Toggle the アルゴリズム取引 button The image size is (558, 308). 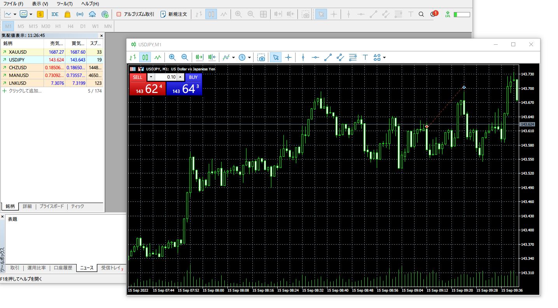coord(135,14)
